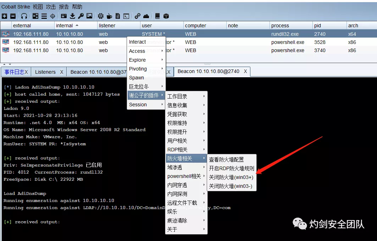Select beacon icon for pid 3528 row
Screen dimensions: 377x241
tap(6, 42)
